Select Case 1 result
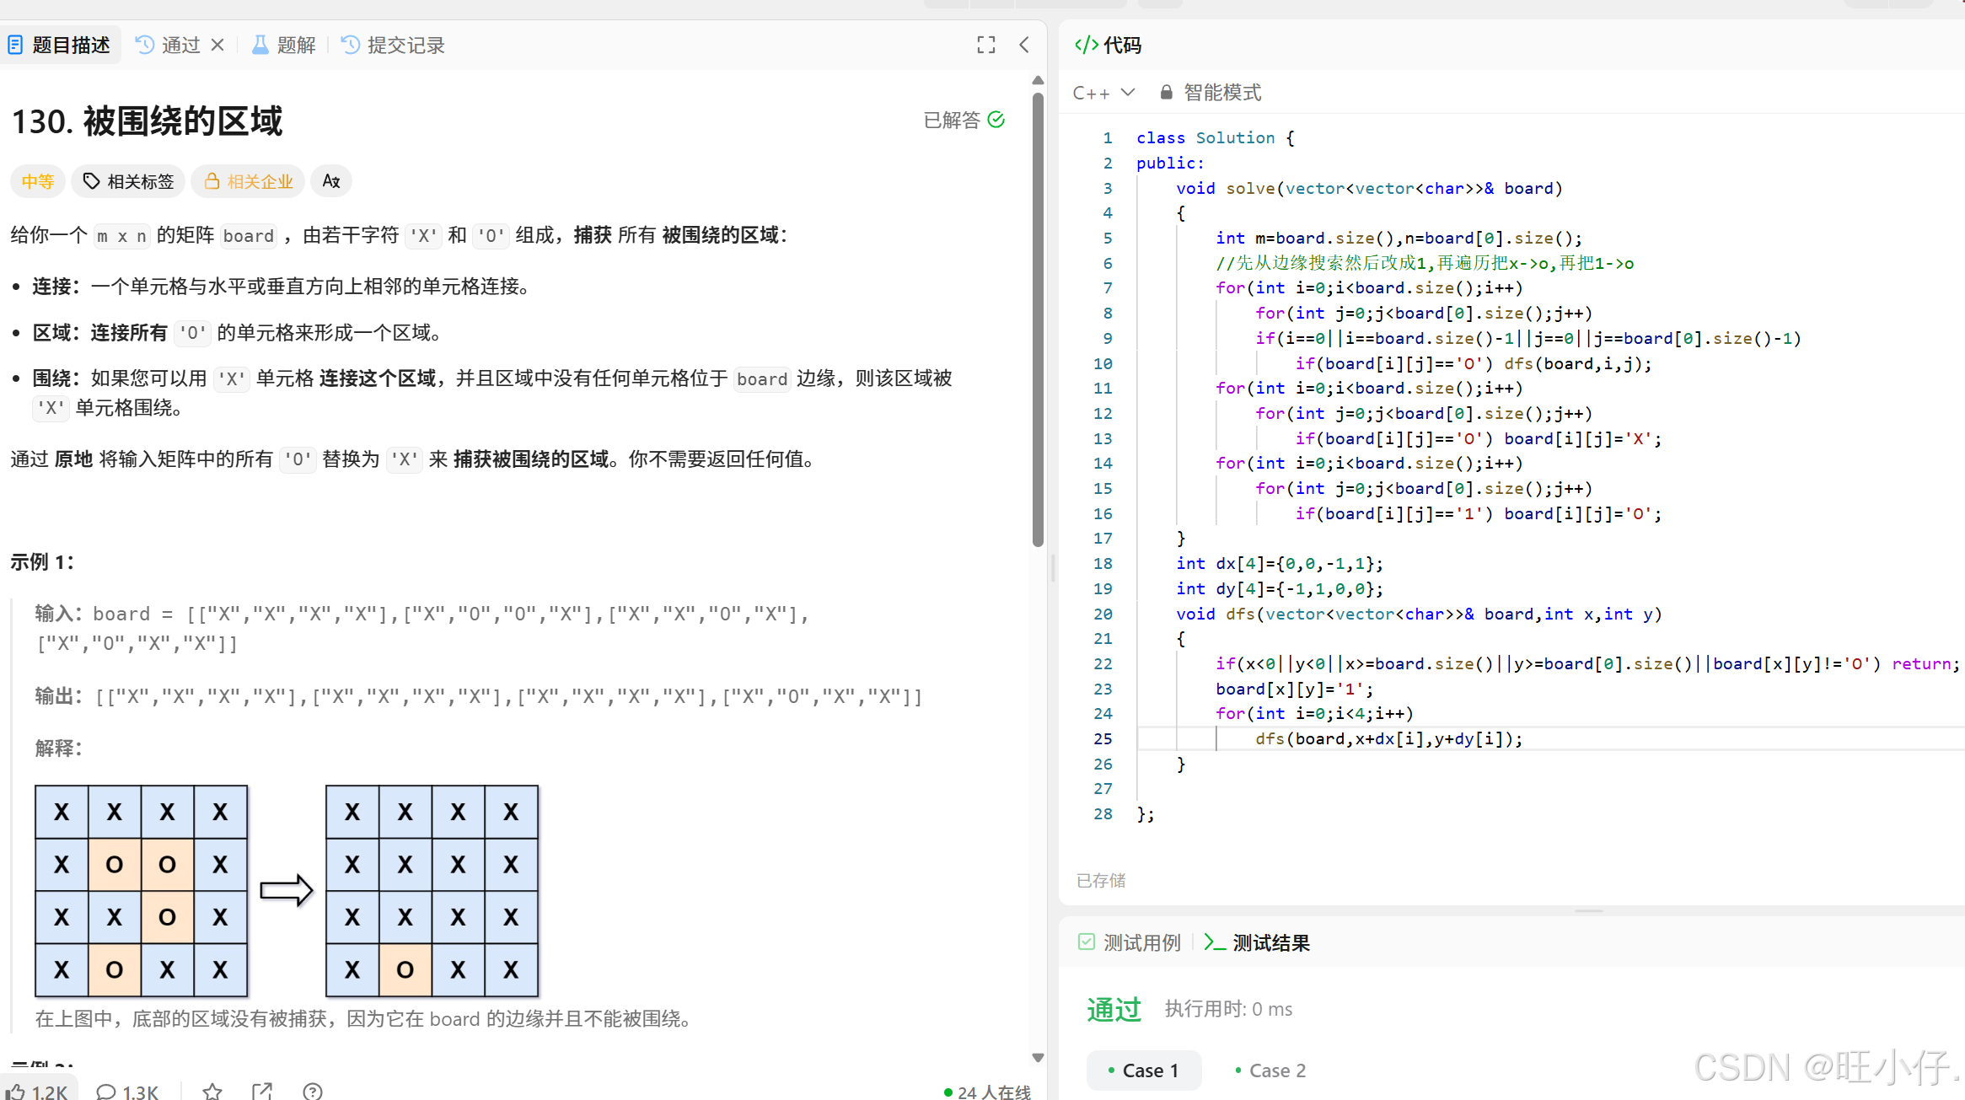The width and height of the screenshot is (1965, 1100). (x=1144, y=1070)
